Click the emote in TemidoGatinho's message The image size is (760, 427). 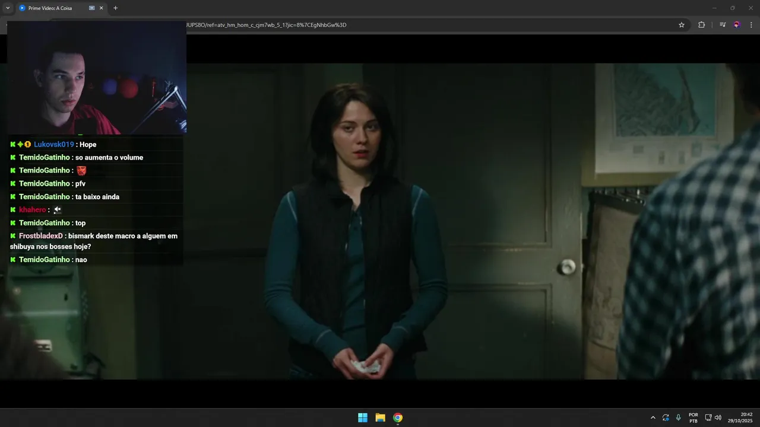[81, 171]
